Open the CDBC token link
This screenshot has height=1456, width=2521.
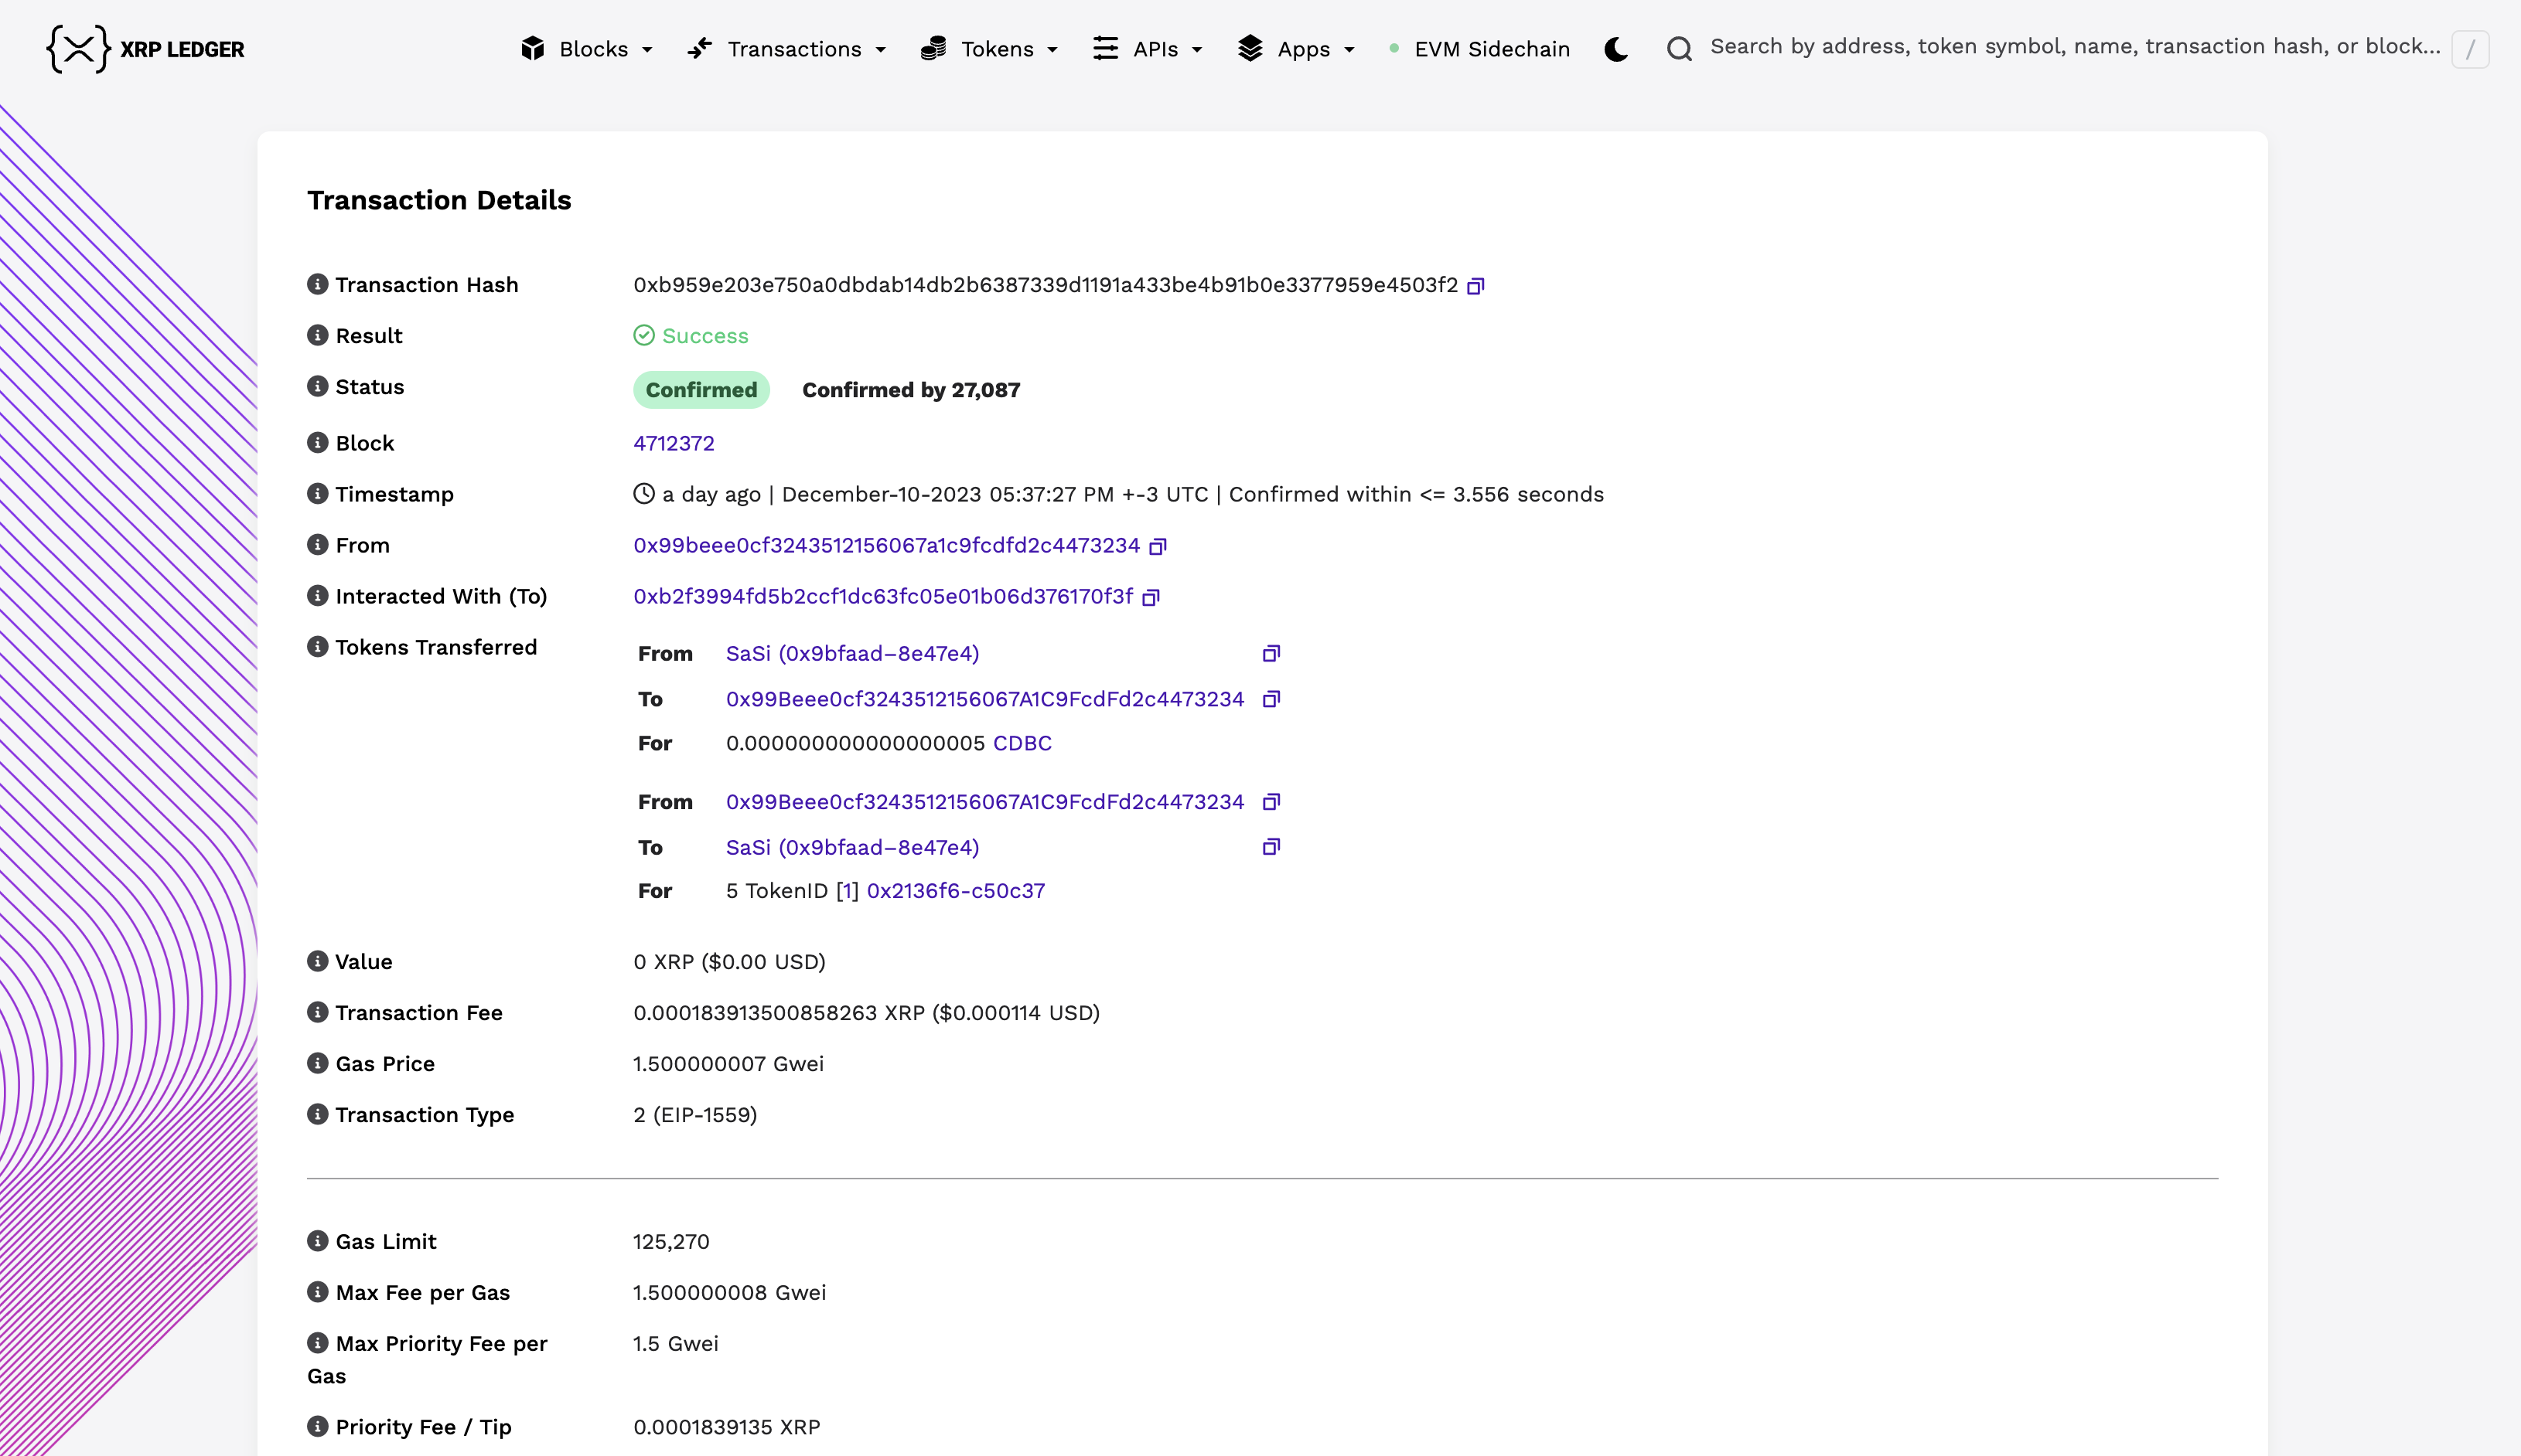click(x=1022, y=743)
